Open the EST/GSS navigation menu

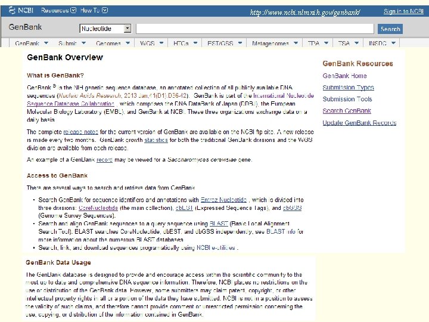[225, 44]
